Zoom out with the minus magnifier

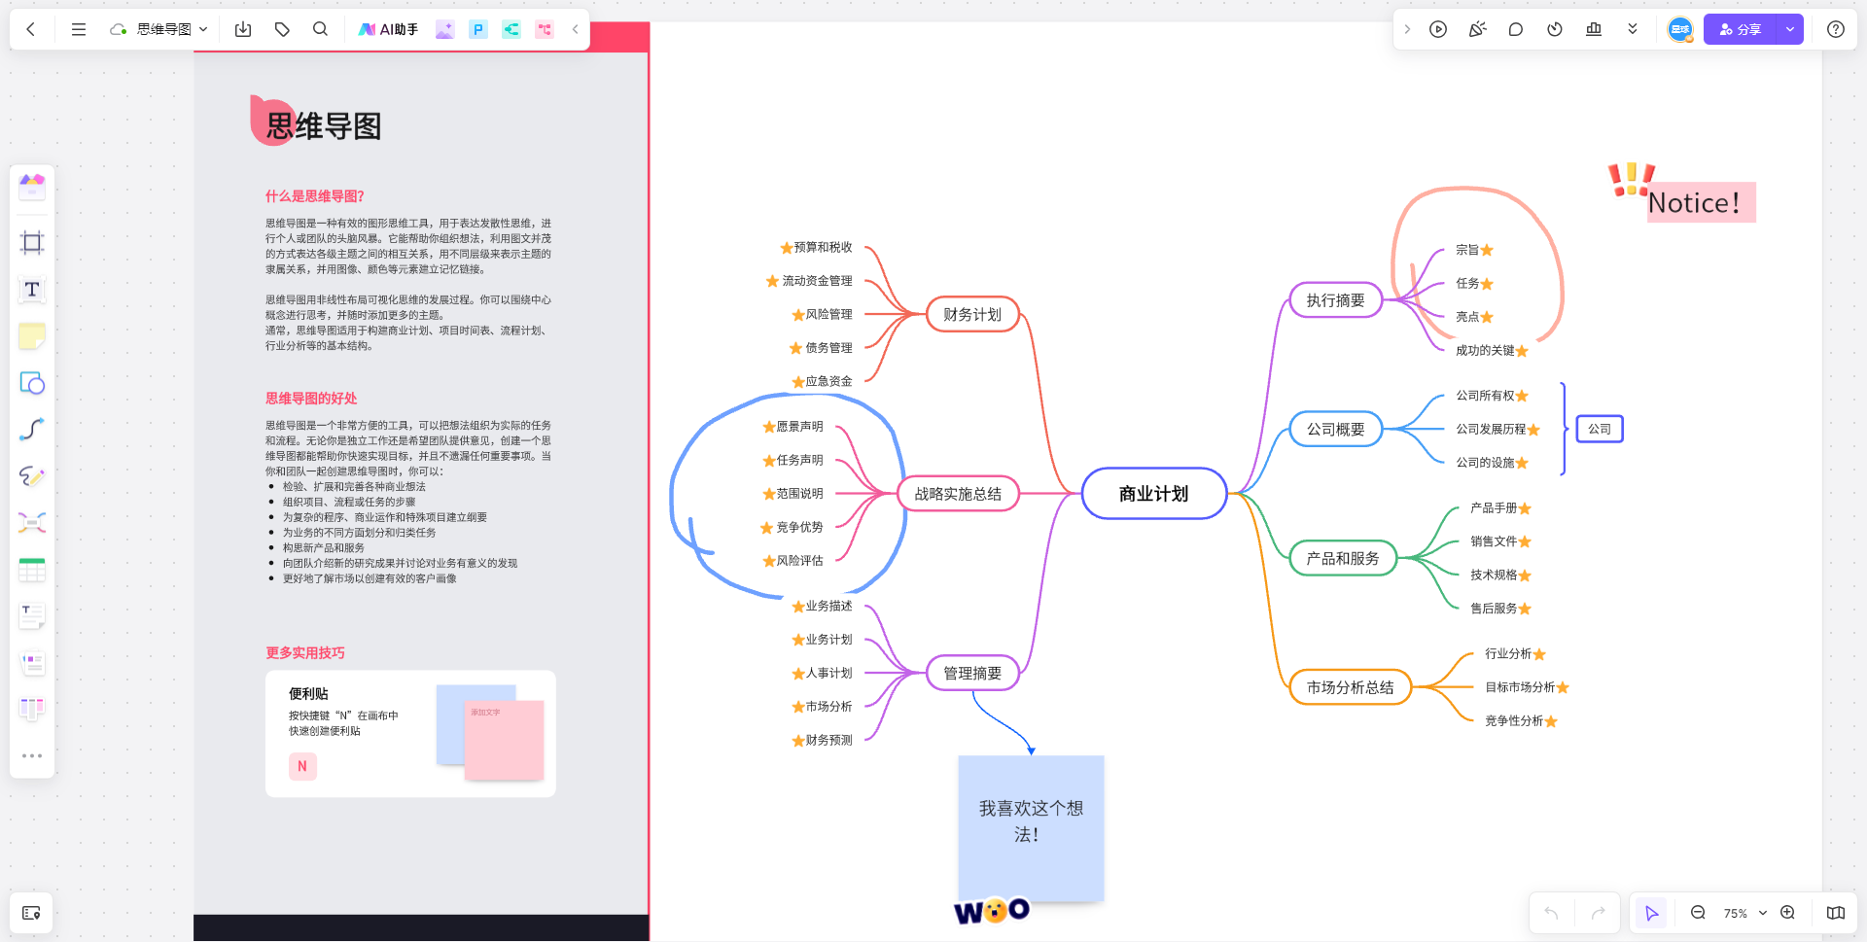click(x=1698, y=913)
